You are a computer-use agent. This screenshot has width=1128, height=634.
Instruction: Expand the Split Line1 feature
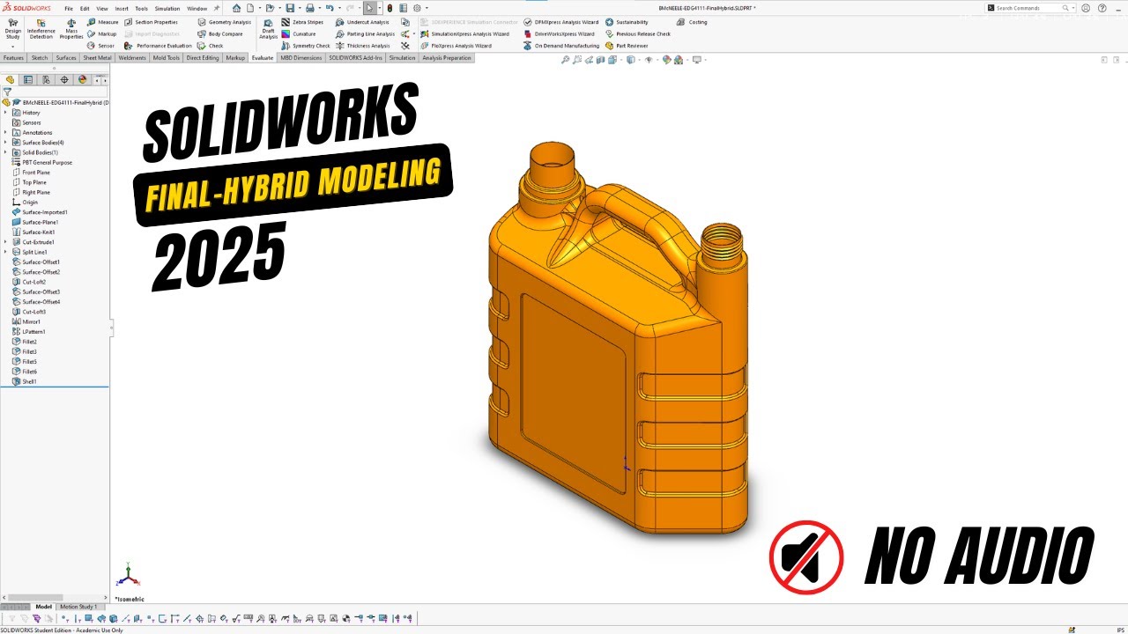[5, 252]
